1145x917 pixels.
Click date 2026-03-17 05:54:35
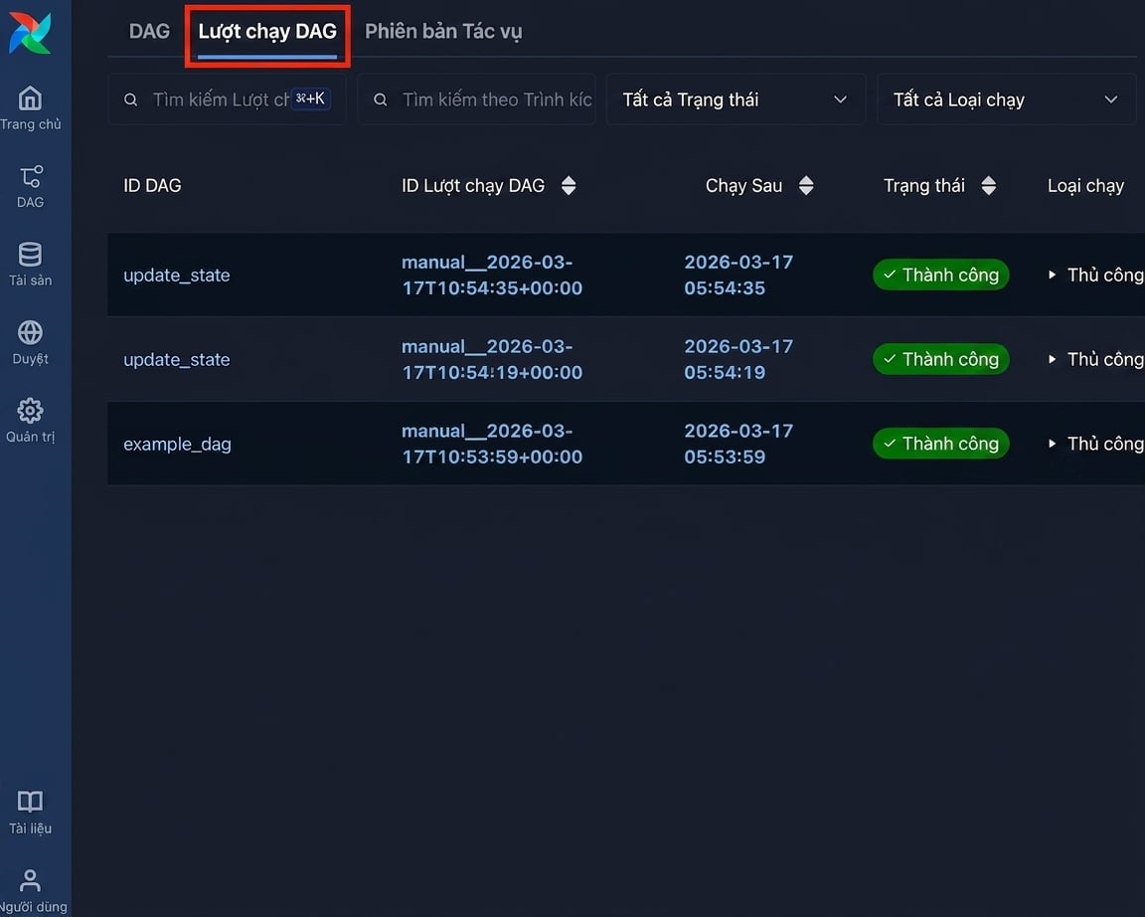tap(738, 275)
